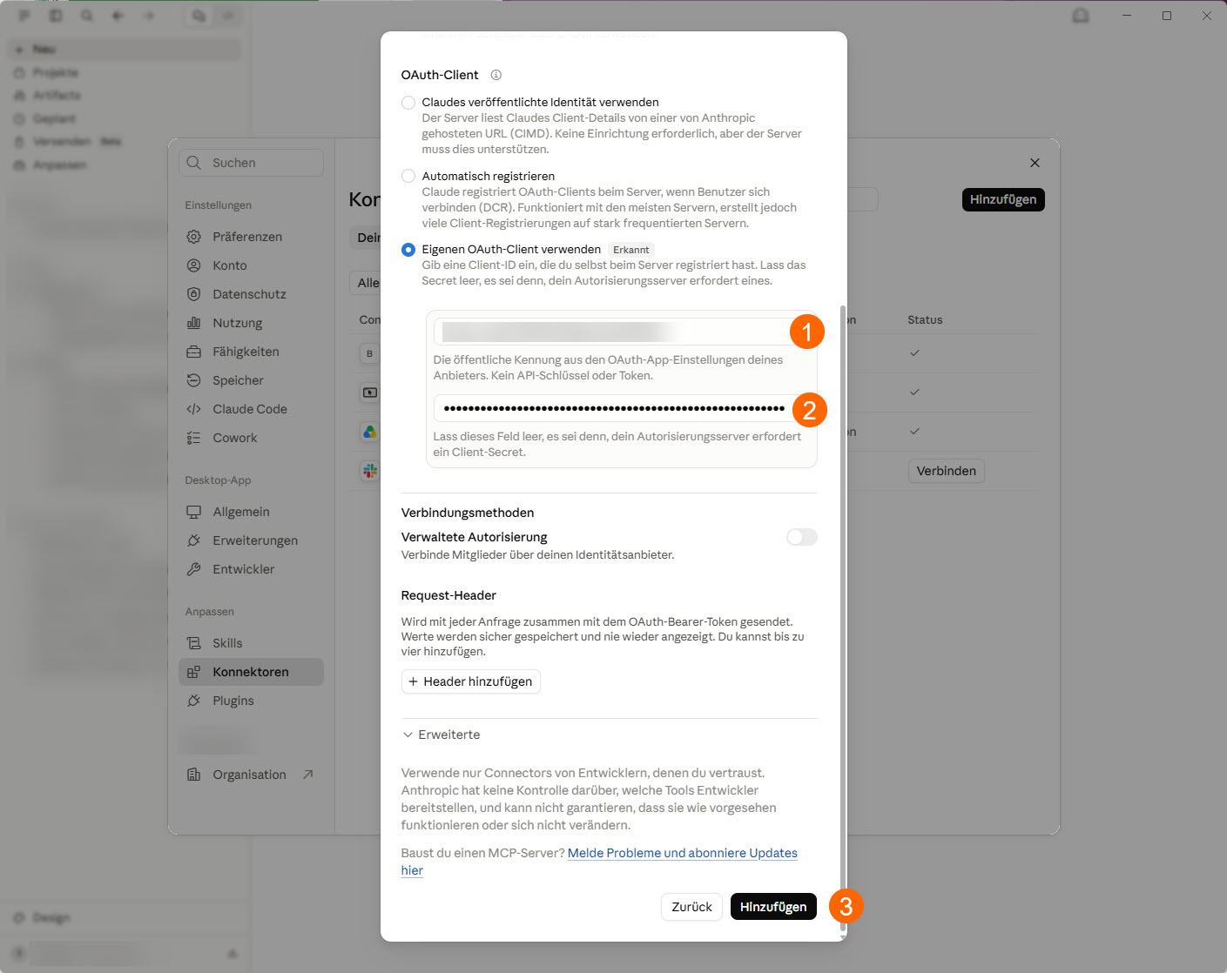Click the Zurück button
The image size is (1227, 973).
point(691,907)
